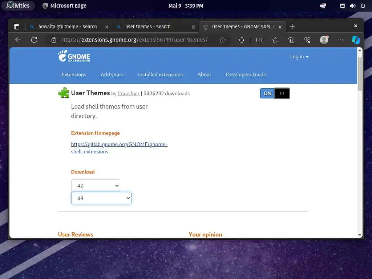This screenshot has width=372, height=279.
Task: Open the Developers Guide nav item
Action: (246, 74)
